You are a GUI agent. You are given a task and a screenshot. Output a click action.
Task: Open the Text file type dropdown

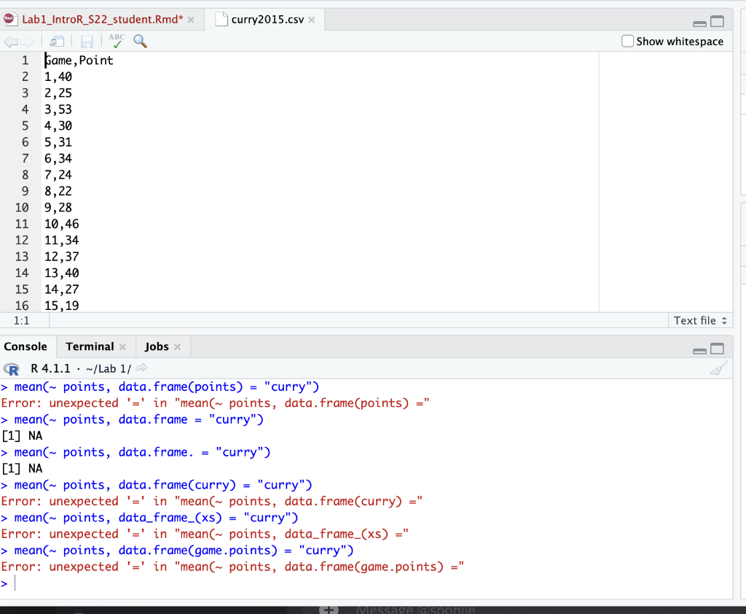[x=699, y=320]
